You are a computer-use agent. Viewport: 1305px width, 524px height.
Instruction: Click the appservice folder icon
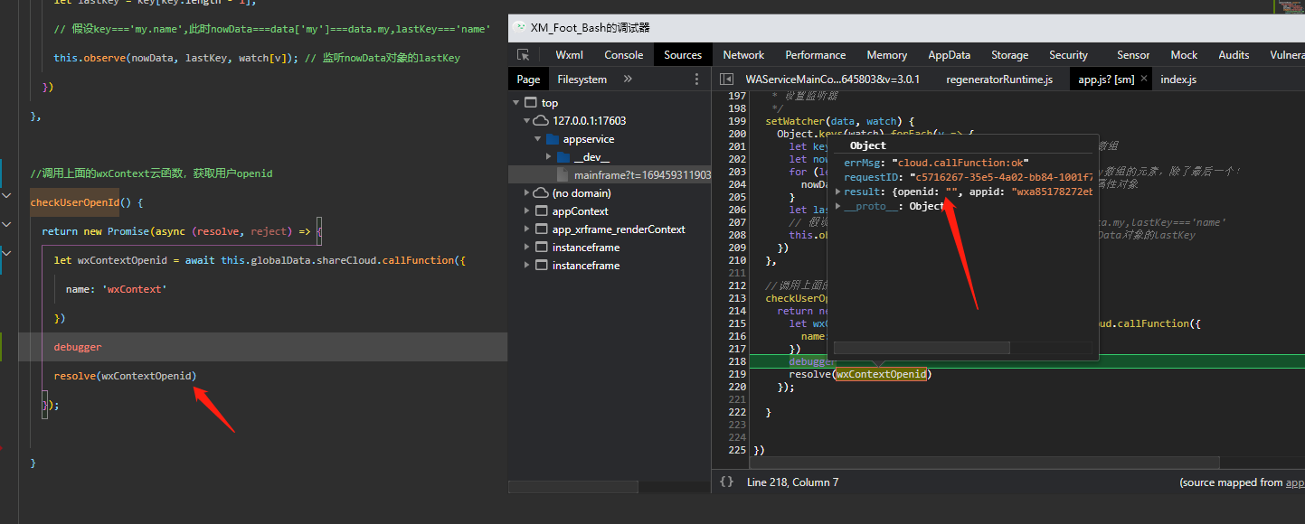click(552, 139)
